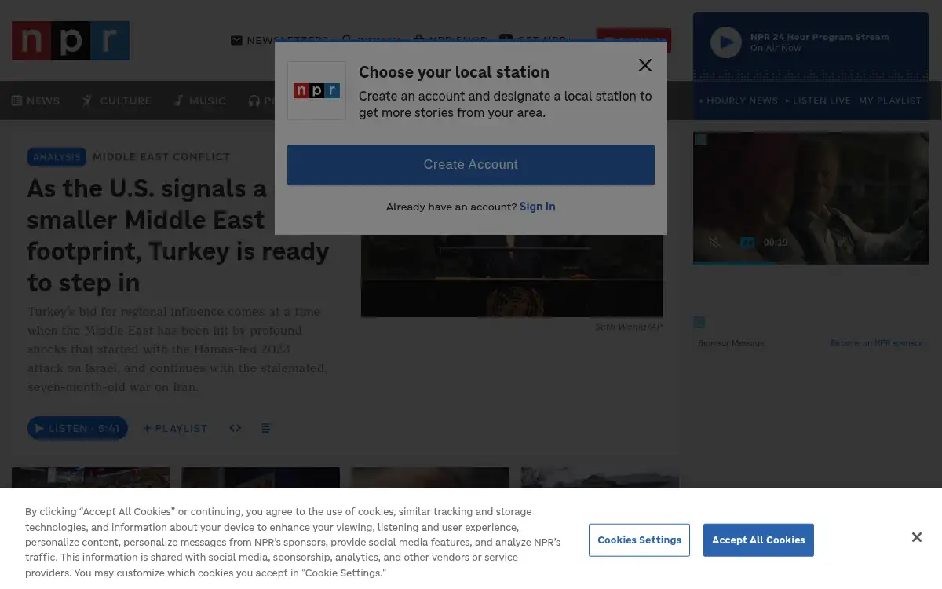Open the NPR home logo

click(x=71, y=41)
